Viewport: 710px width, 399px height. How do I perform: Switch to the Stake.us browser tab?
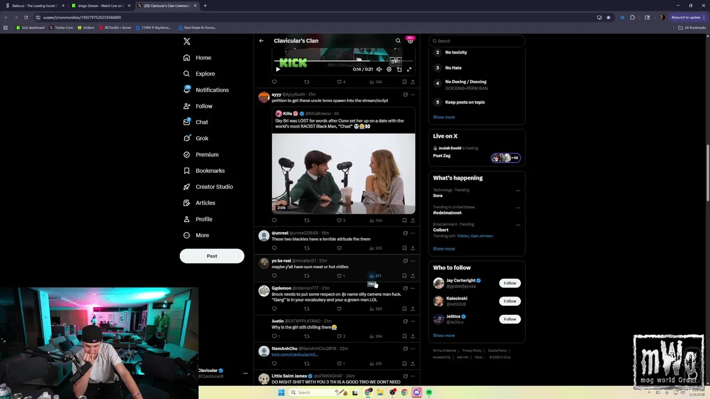pos(34,6)
